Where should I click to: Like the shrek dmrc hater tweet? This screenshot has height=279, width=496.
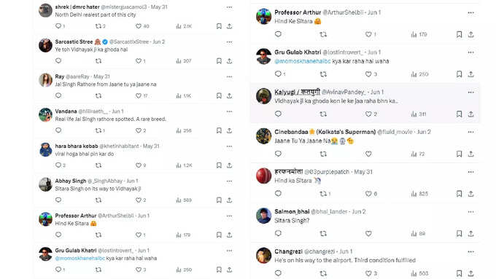[x=139, y=26]
